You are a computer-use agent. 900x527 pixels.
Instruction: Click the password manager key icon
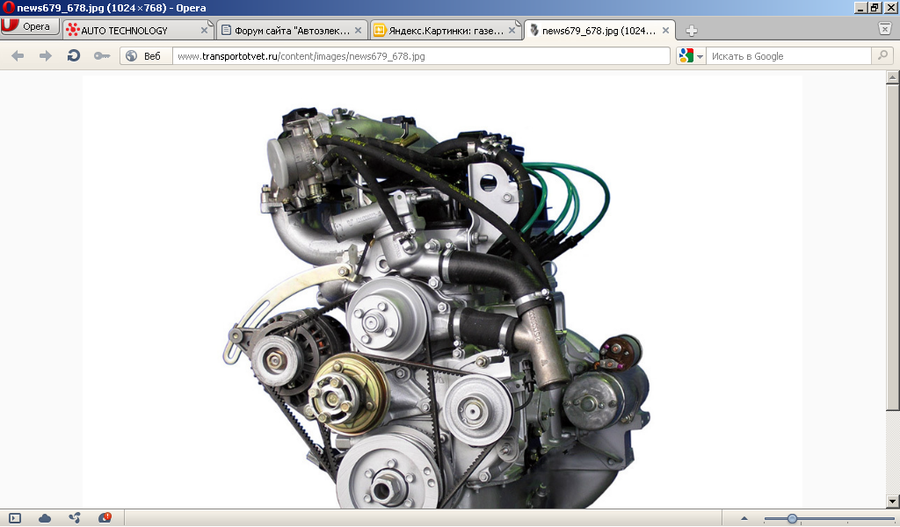coord(102,55)
